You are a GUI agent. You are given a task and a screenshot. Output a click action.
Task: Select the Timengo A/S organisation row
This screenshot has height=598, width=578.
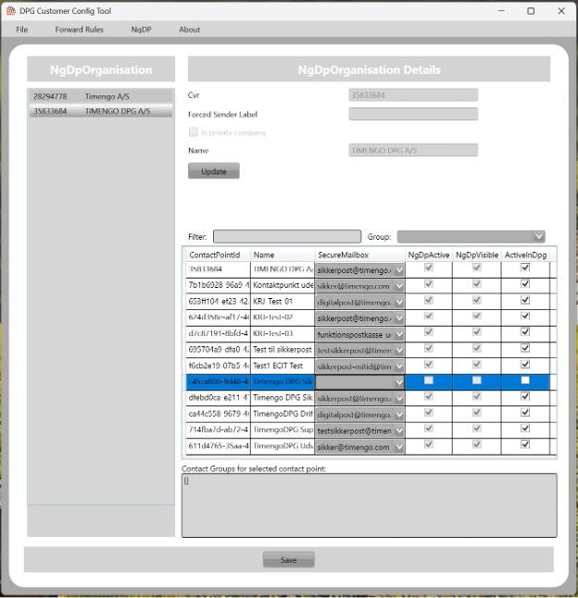click(100, 95)
